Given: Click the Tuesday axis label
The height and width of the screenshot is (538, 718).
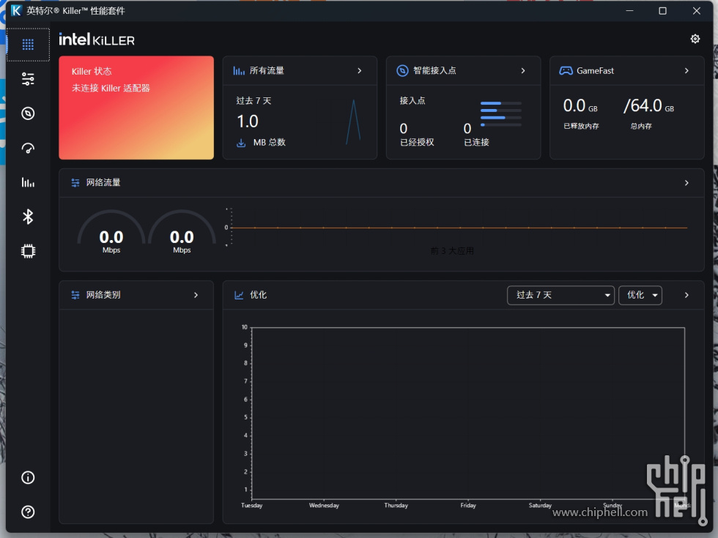Looking at the screenshot, I should (x=252, y=506).
